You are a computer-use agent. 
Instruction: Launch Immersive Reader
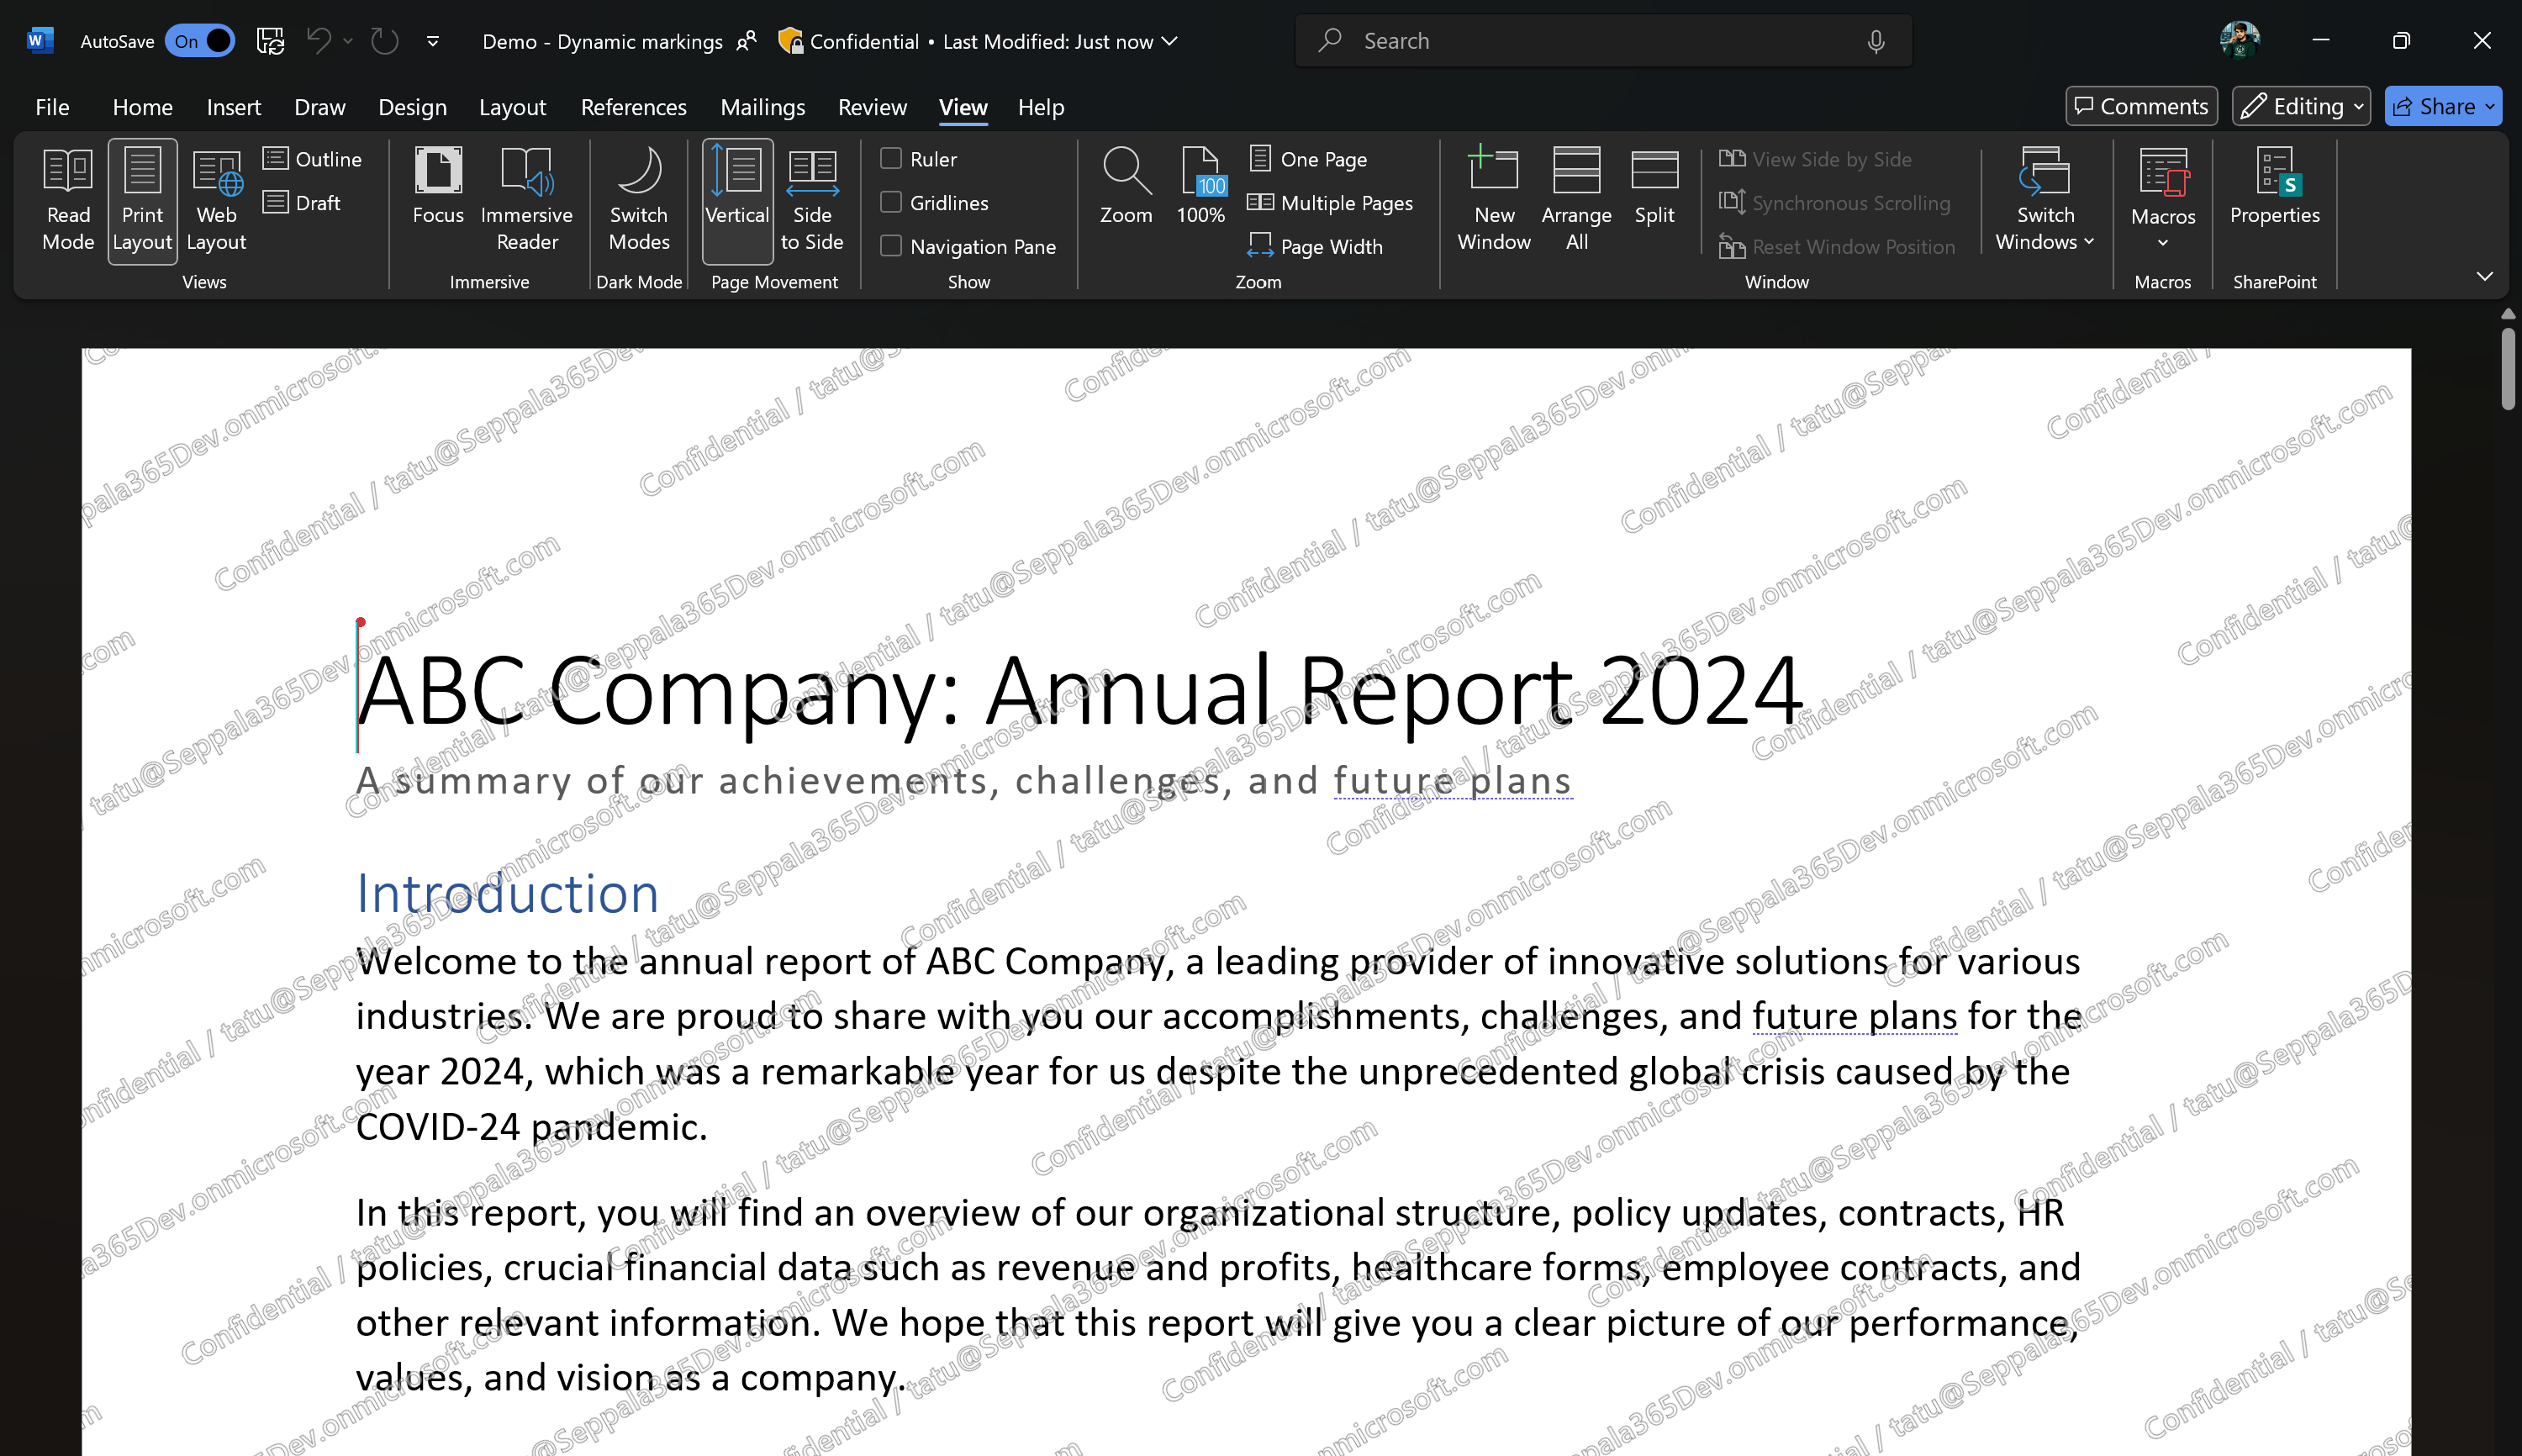[527, 200]
